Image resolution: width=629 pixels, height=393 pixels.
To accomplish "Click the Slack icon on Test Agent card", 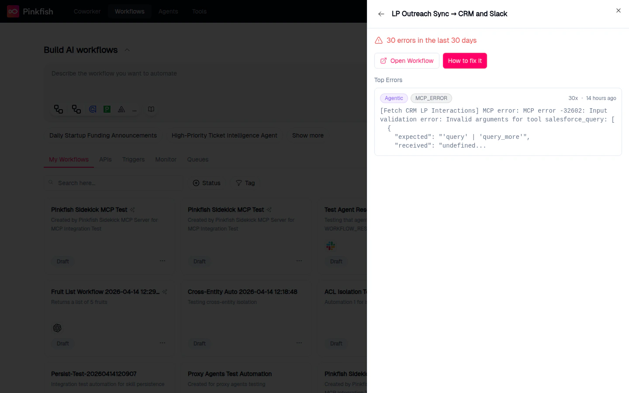I will [331, 246].
